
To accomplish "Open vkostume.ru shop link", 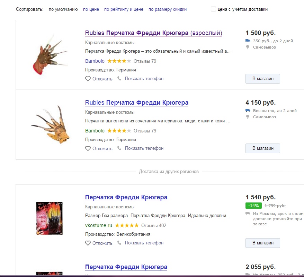I will tap(98, 225).
